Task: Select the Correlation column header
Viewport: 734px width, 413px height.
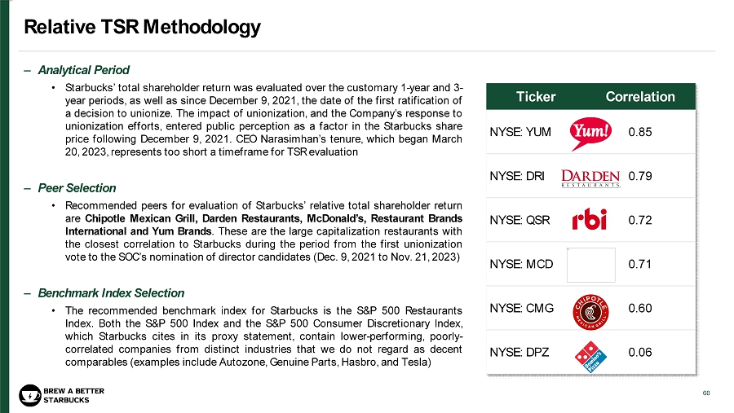Action: point(640,97)
